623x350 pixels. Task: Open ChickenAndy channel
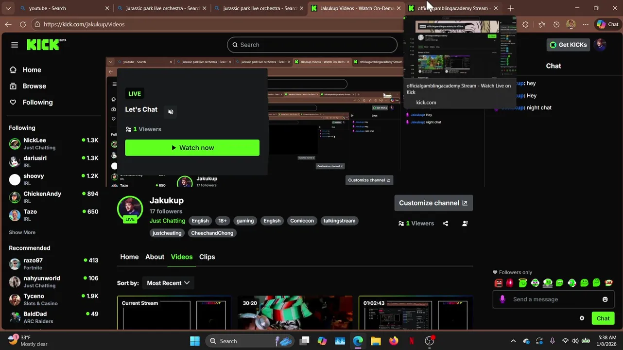coord(53,197)
